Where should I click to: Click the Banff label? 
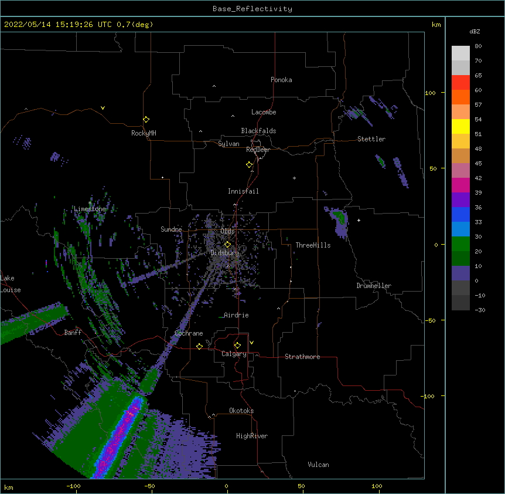73,333
